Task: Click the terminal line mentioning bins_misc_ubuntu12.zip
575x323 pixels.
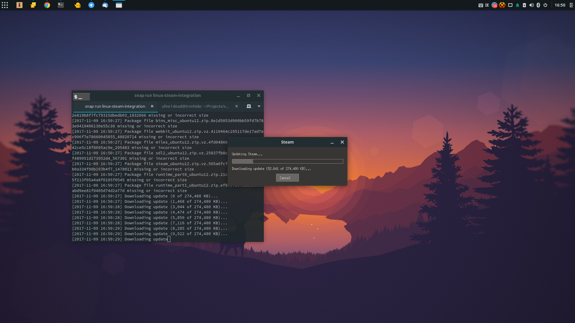Action: point(168,121)
